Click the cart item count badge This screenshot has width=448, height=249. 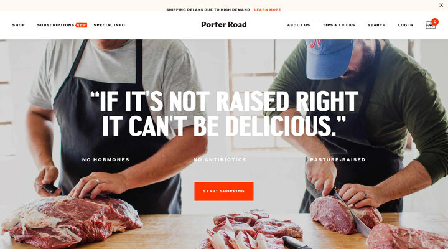[x=435, y=22]
